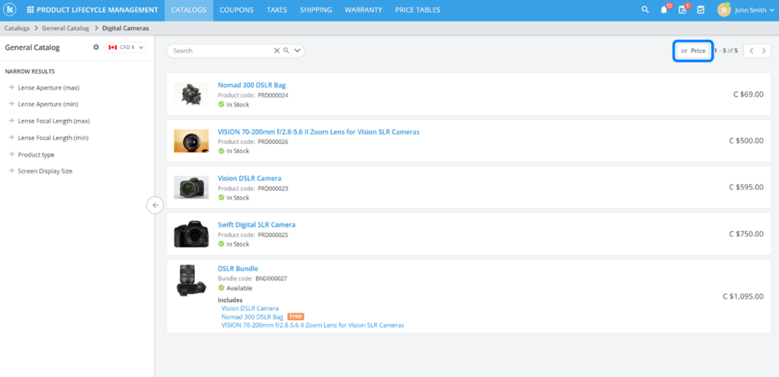Click the 1 – 5 of 5 pagination count
This screenshot has height=377, width=779.
[x=726, y=51]
